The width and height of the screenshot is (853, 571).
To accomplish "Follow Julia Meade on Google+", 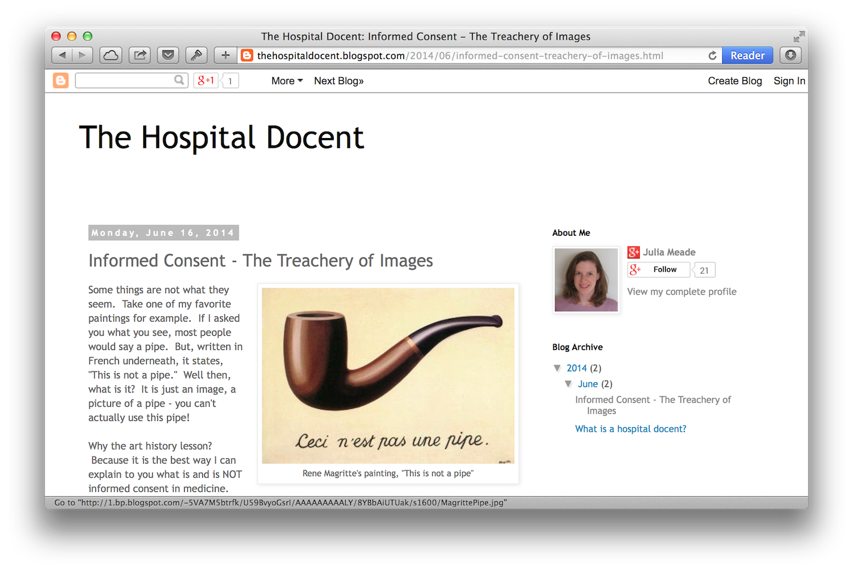I will [x=659, y=270].
